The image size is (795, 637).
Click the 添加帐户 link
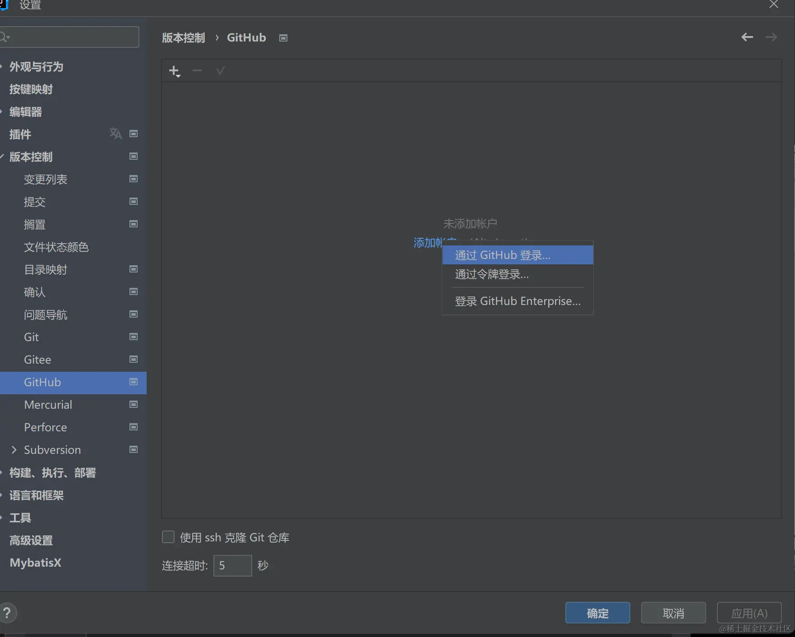(428, 243)
